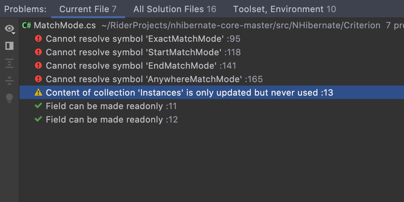This screenshot has width=404, height=202.
Task: Click the C# file icon for MatchMode.cs
Action: tap(27, 26)
